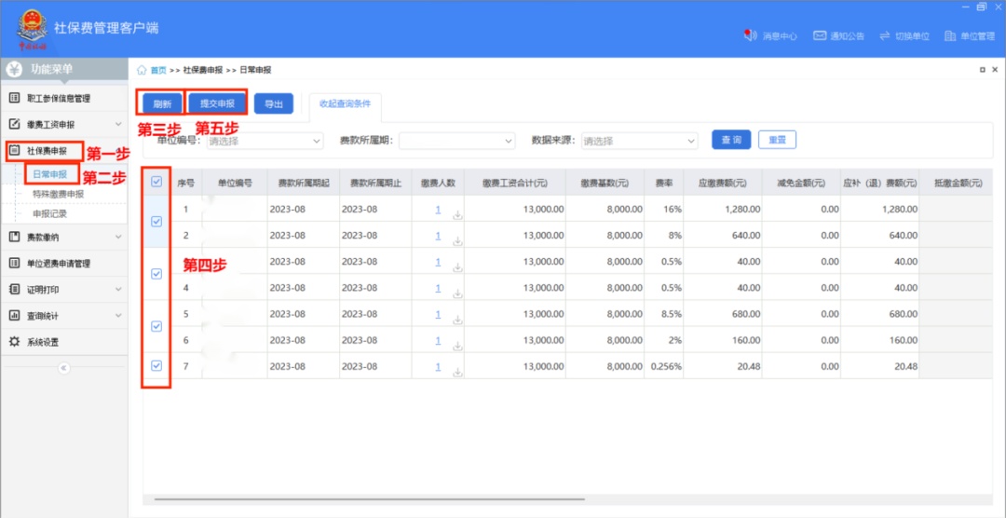Open the 数据来源 dropdown
The image size is (1006, 518).
point(640,141)
